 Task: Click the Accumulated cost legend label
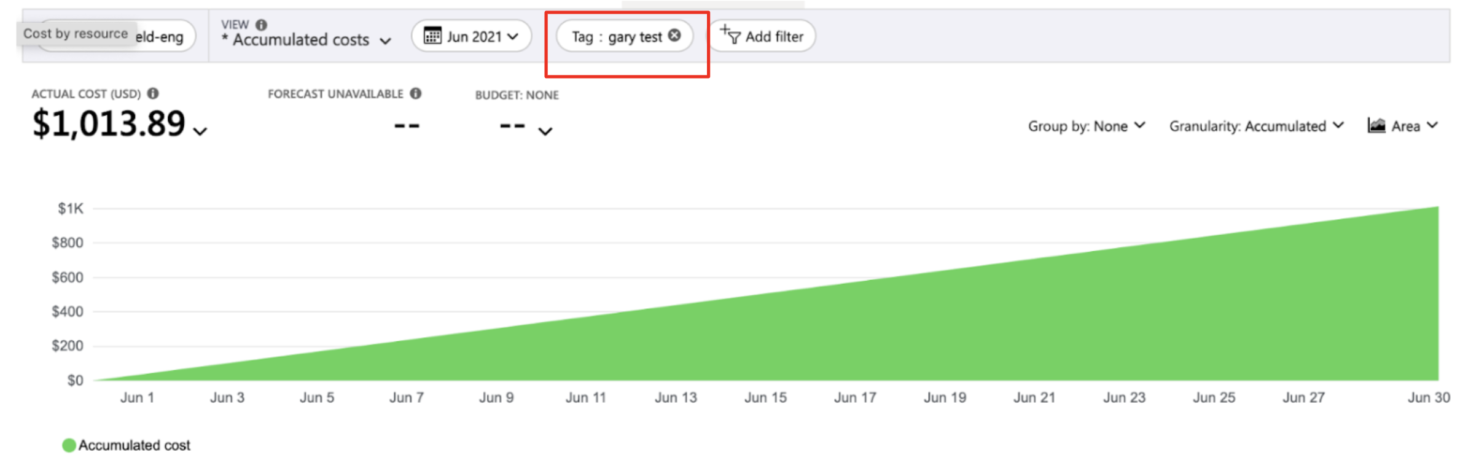[135, 445]
